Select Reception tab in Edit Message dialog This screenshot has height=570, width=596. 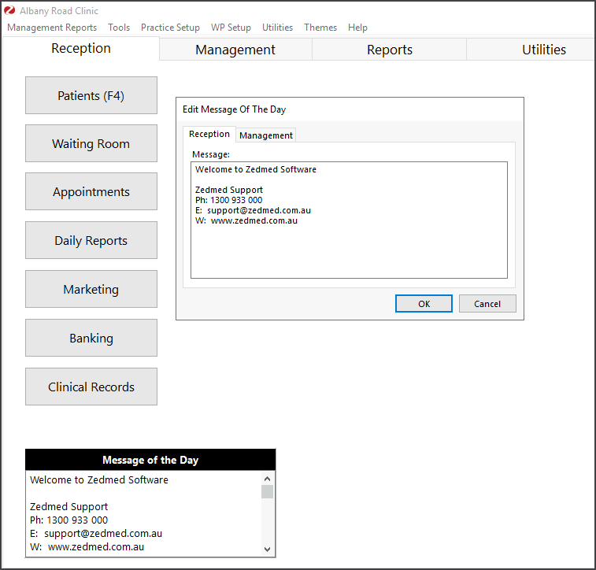pos(209,134)
